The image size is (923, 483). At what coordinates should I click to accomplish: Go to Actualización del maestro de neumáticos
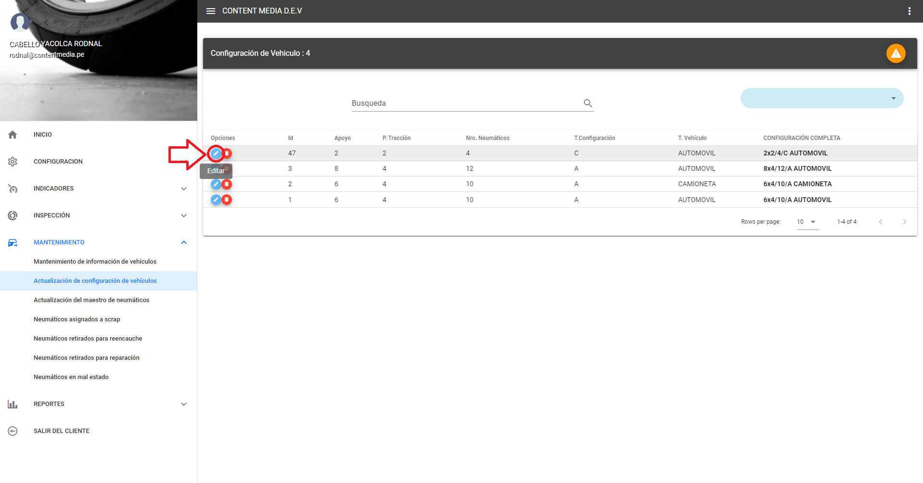[91, 300]
